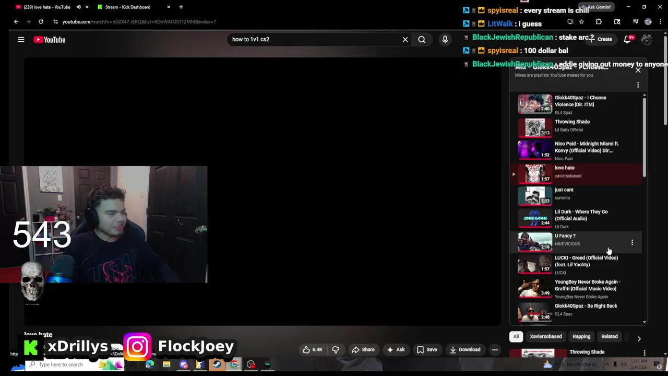Clear the search box with the X
This screenshot has height=376, width=668.
point(405,39)
